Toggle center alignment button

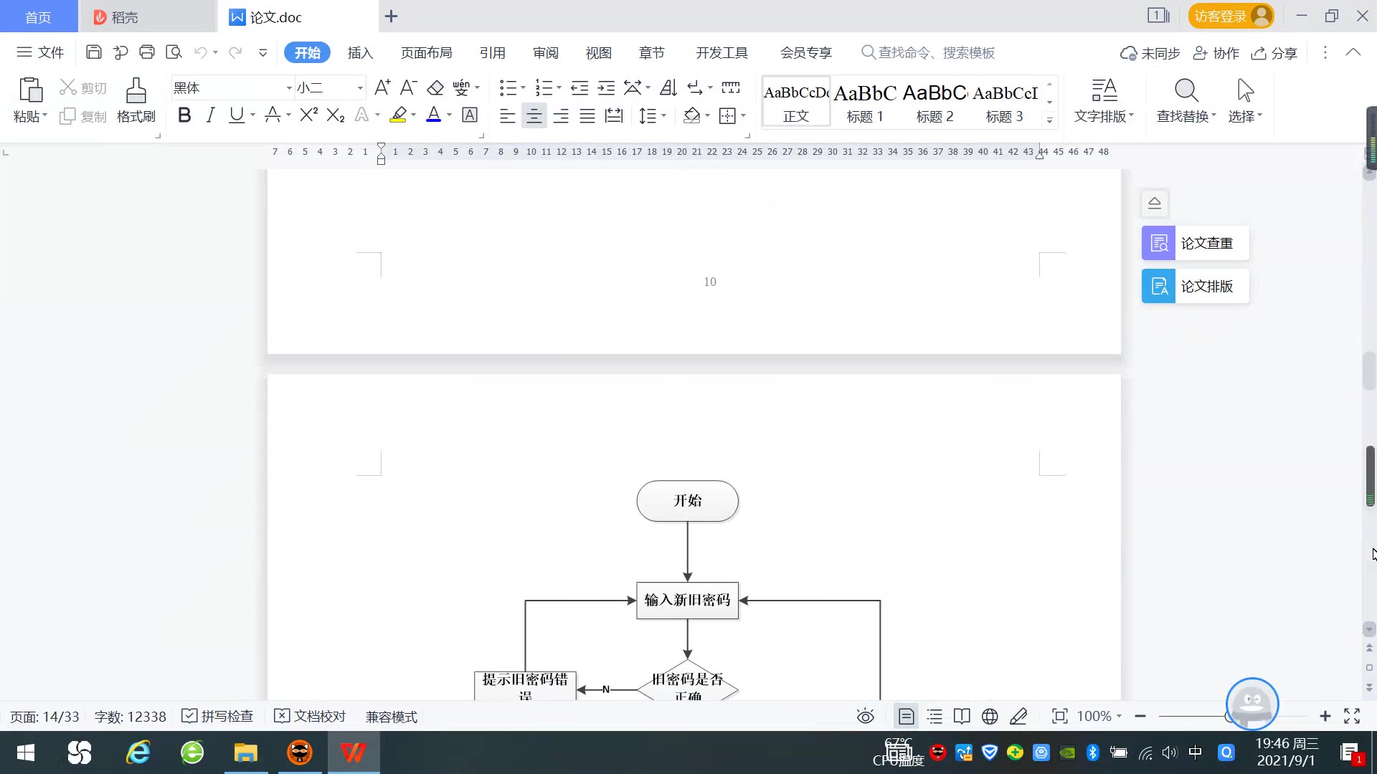(534, 115)
